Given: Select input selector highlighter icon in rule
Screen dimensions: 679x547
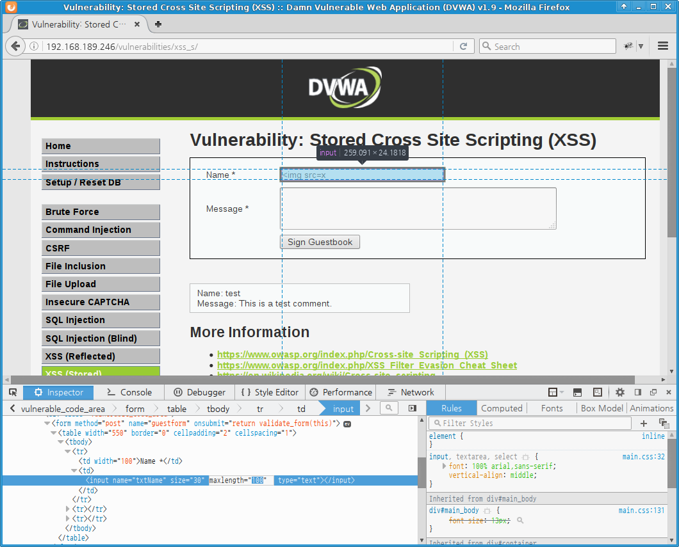Looking at the screenshot, I should click(525, 457).
